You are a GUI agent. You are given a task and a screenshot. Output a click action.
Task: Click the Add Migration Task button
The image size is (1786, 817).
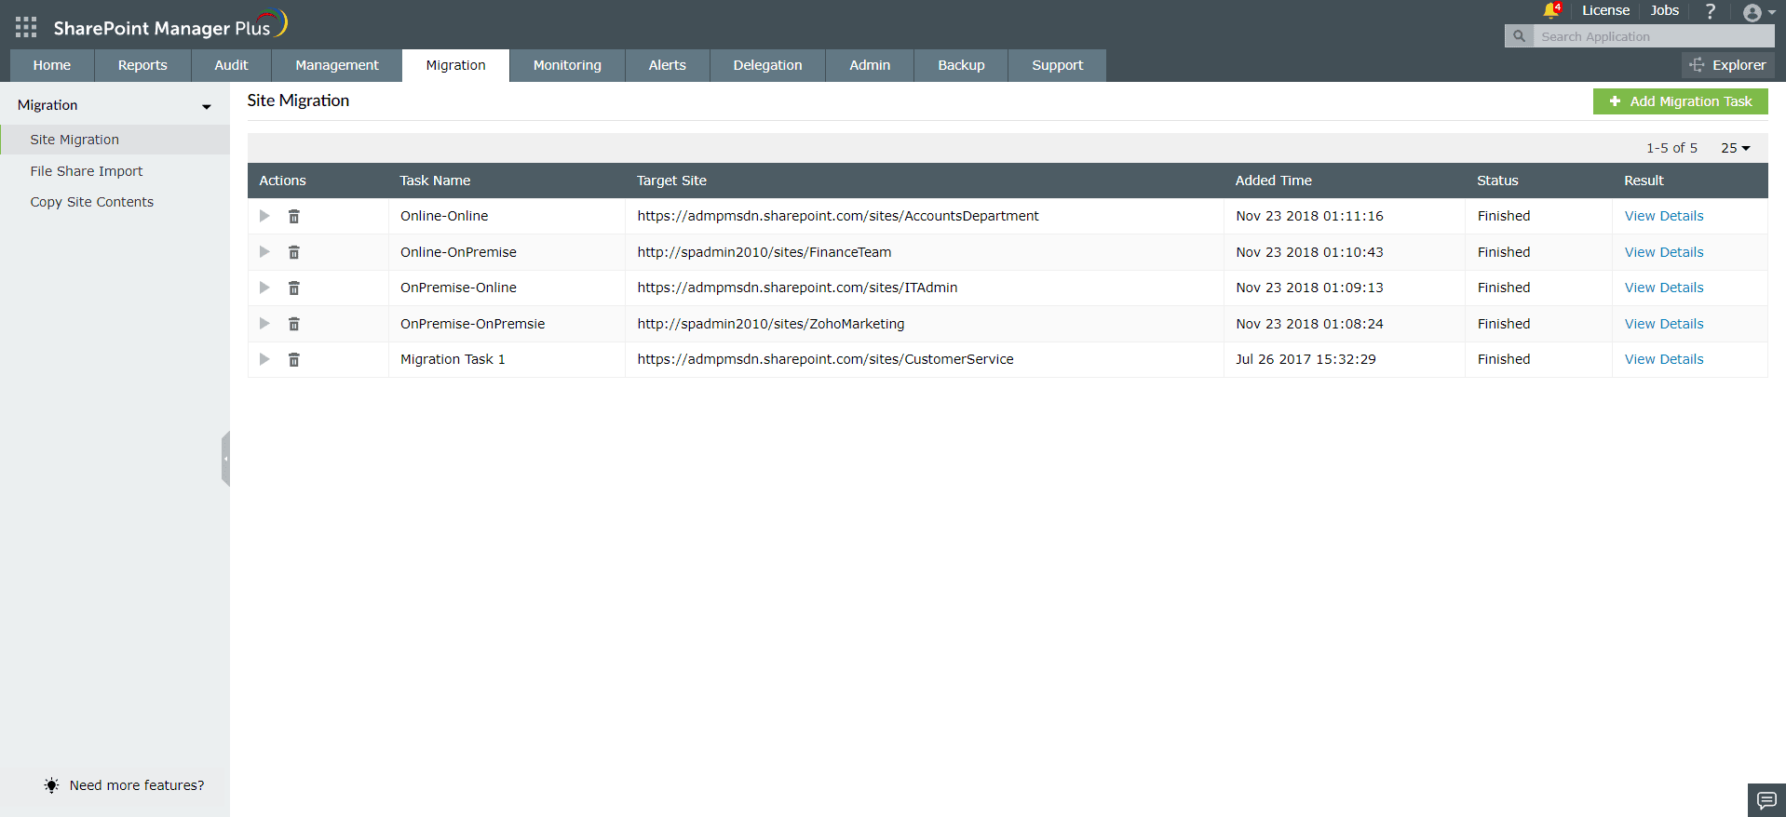point(1680,101)
